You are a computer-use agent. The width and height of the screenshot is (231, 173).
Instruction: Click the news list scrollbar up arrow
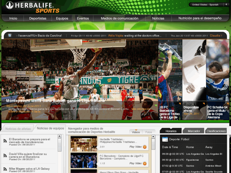click(x=59, y=136)
